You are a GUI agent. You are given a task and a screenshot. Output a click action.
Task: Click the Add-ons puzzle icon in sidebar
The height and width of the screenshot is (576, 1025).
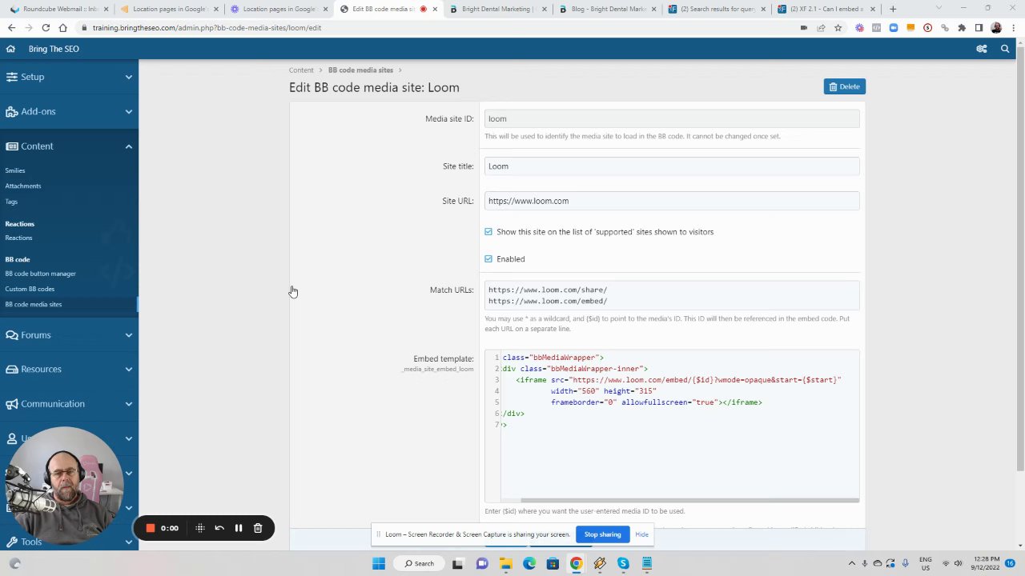[12, 111]
